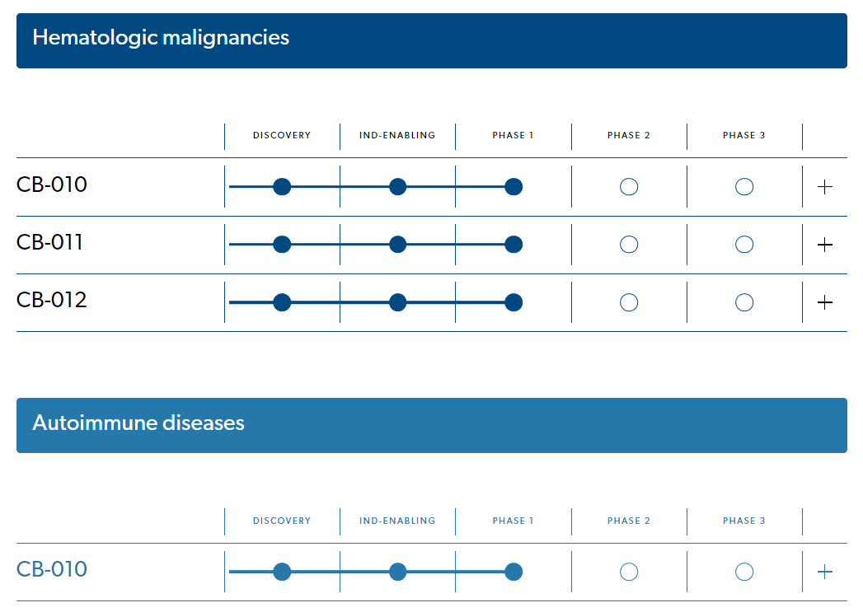Screen dimensions: 863x612
Task: Open Autoimmune CB-010 row plus icon
Action: point(824,572)
